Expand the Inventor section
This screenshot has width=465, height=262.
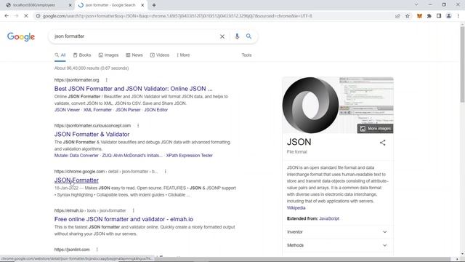tap(337, 231)
